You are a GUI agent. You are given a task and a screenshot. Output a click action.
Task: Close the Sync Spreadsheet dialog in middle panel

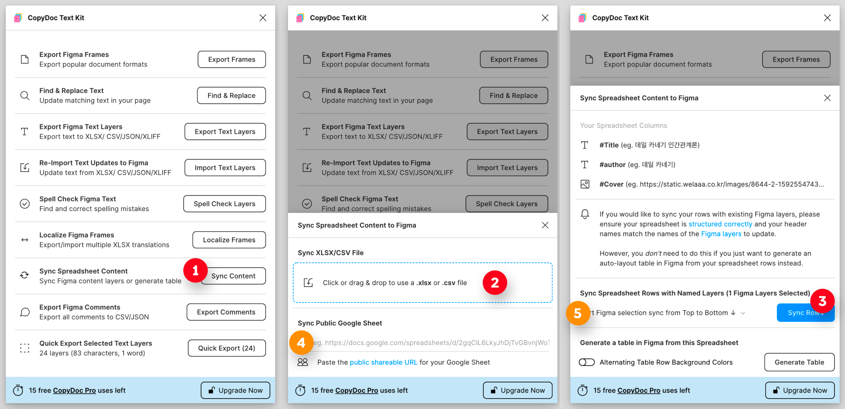click(545, 225)
